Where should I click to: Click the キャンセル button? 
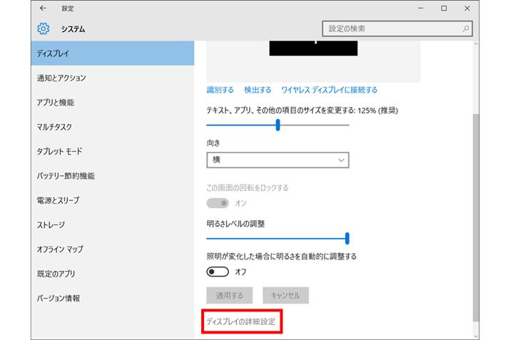point(285,295)
